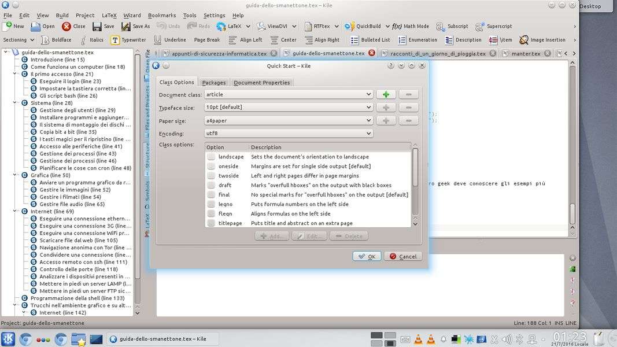Toggle the titlepage option checkbox

pos(212,223)
